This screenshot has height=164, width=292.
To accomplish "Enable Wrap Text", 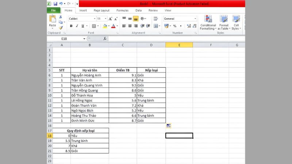I will (x=156, y=19).
